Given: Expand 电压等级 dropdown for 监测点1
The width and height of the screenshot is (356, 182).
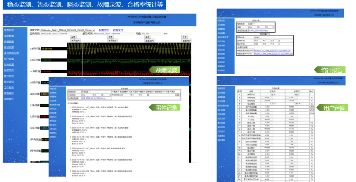Looking at the screenshot, I should coord(273,104).
